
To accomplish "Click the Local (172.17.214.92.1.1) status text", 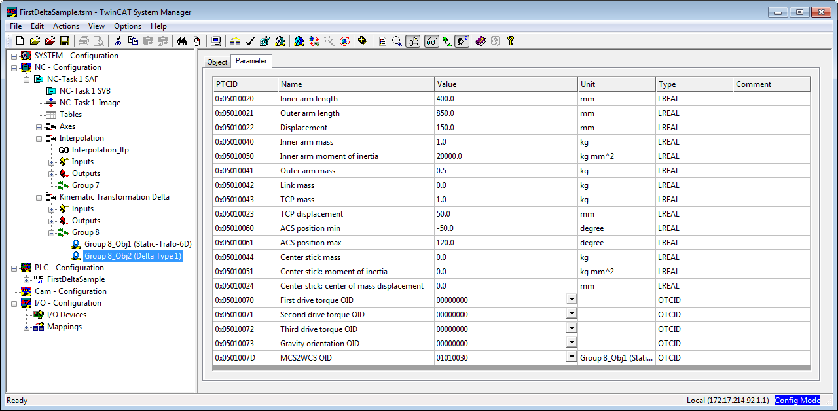I will pos(727,401).
